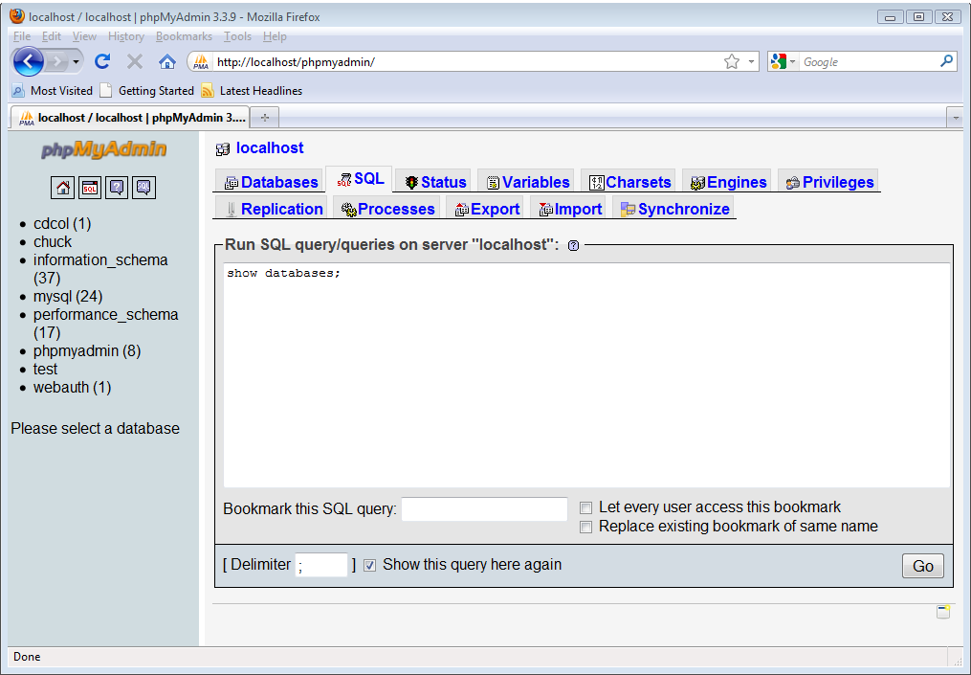Click the Stop loading X icon

(134, 61)
